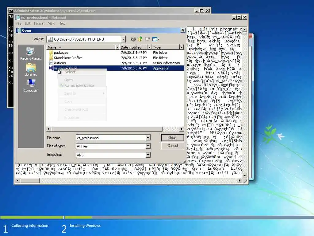This screenshot has width=314, height=236.
Task: Open the View Menu icon dropdown
Action: click(x=155, y=39)
